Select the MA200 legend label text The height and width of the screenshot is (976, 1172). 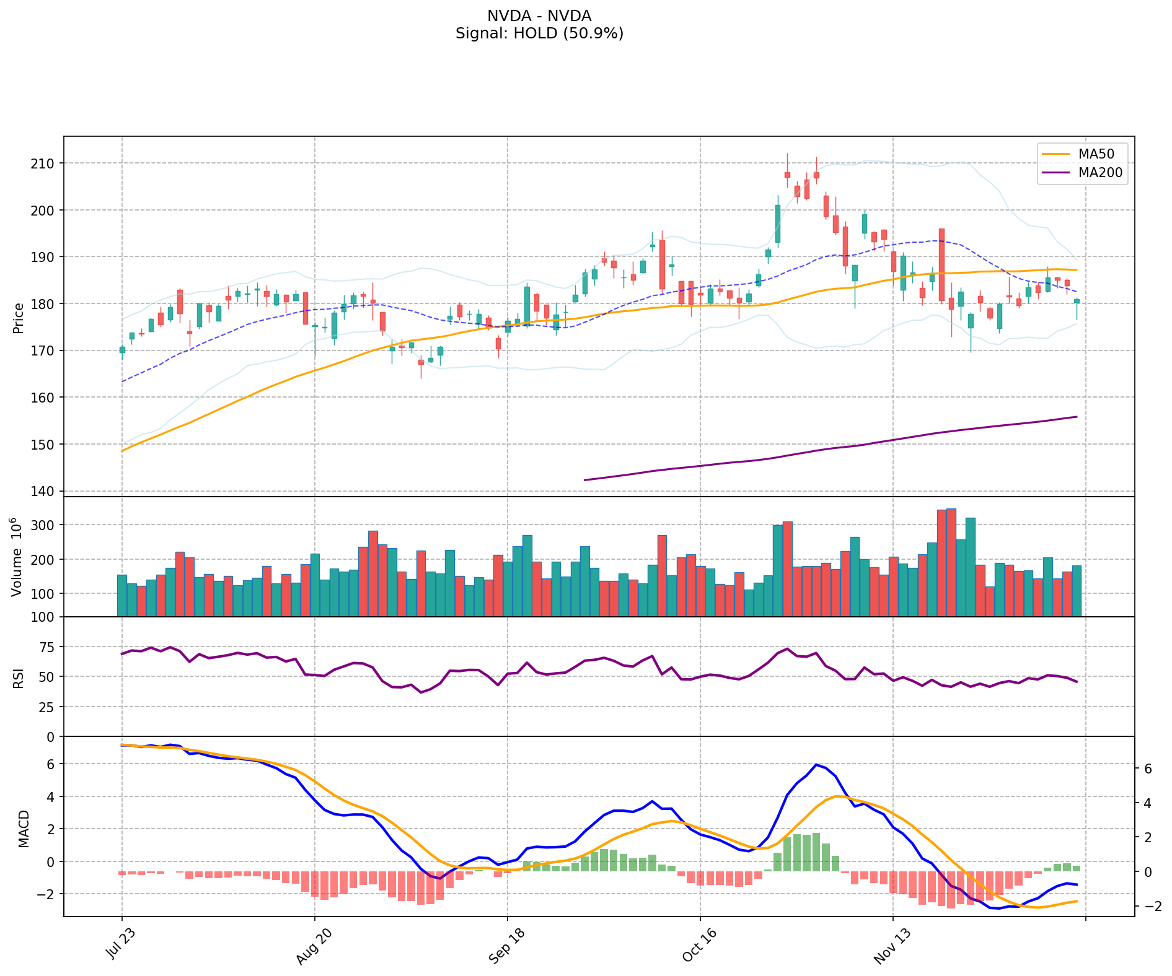1100,173
